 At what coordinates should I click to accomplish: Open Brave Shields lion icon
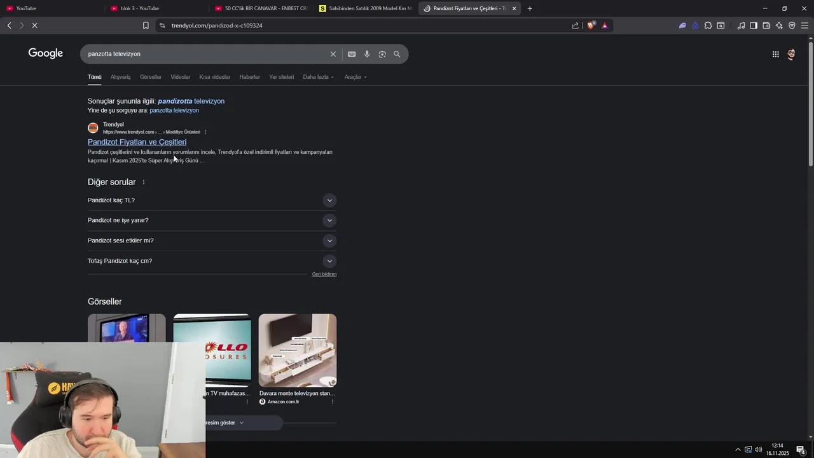point(591,25)
